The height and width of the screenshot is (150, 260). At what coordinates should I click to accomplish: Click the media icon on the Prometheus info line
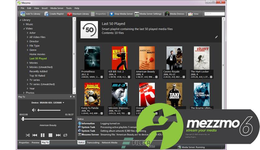coord(102,77)
